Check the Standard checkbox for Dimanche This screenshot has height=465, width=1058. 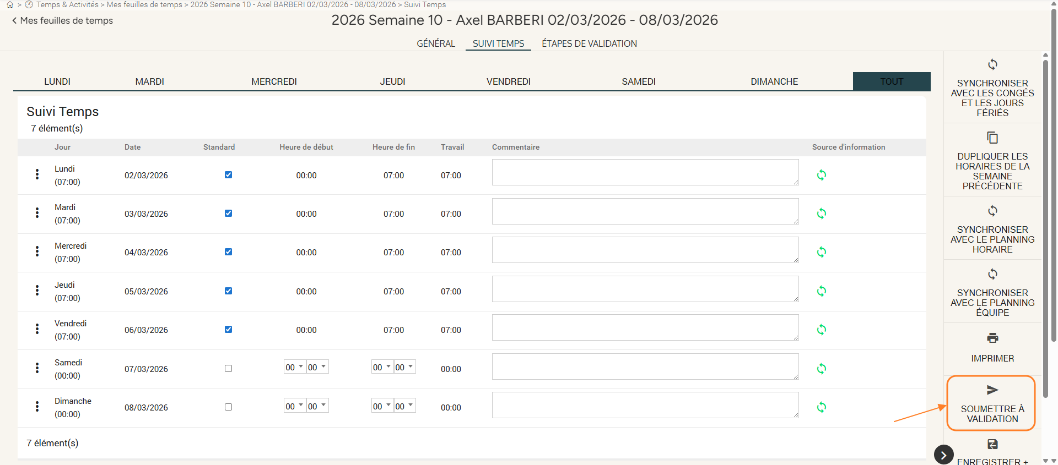(x=228, y=407)
